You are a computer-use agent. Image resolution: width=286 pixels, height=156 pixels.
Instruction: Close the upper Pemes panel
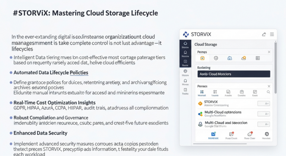pos(269,52)
